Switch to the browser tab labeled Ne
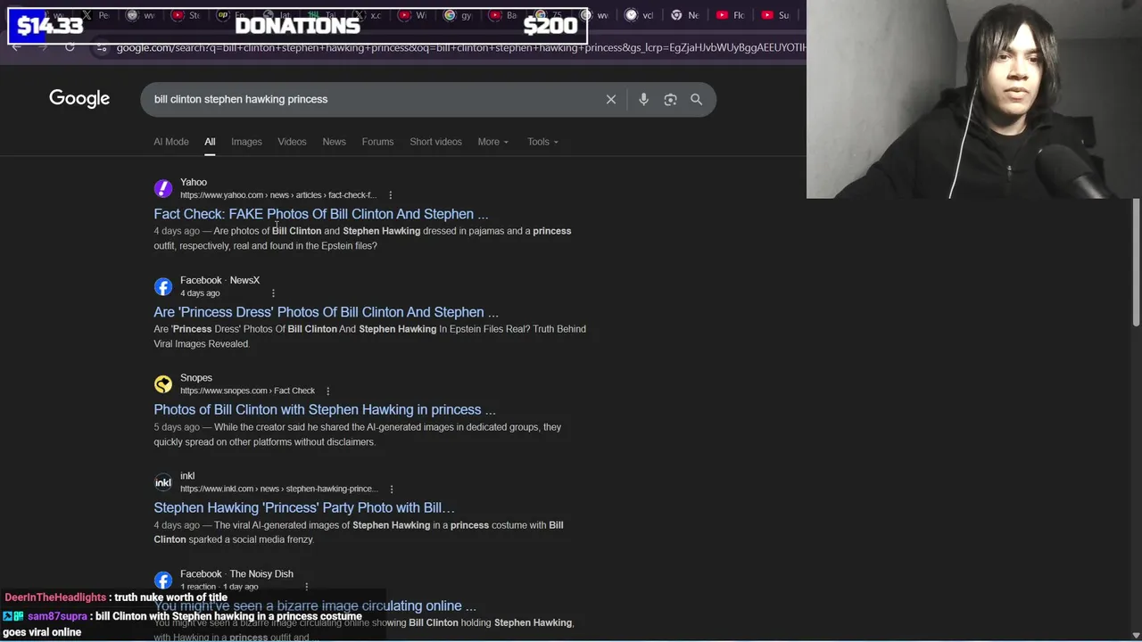The height and width of the screenshot is (642, 1142). point(685,15)
